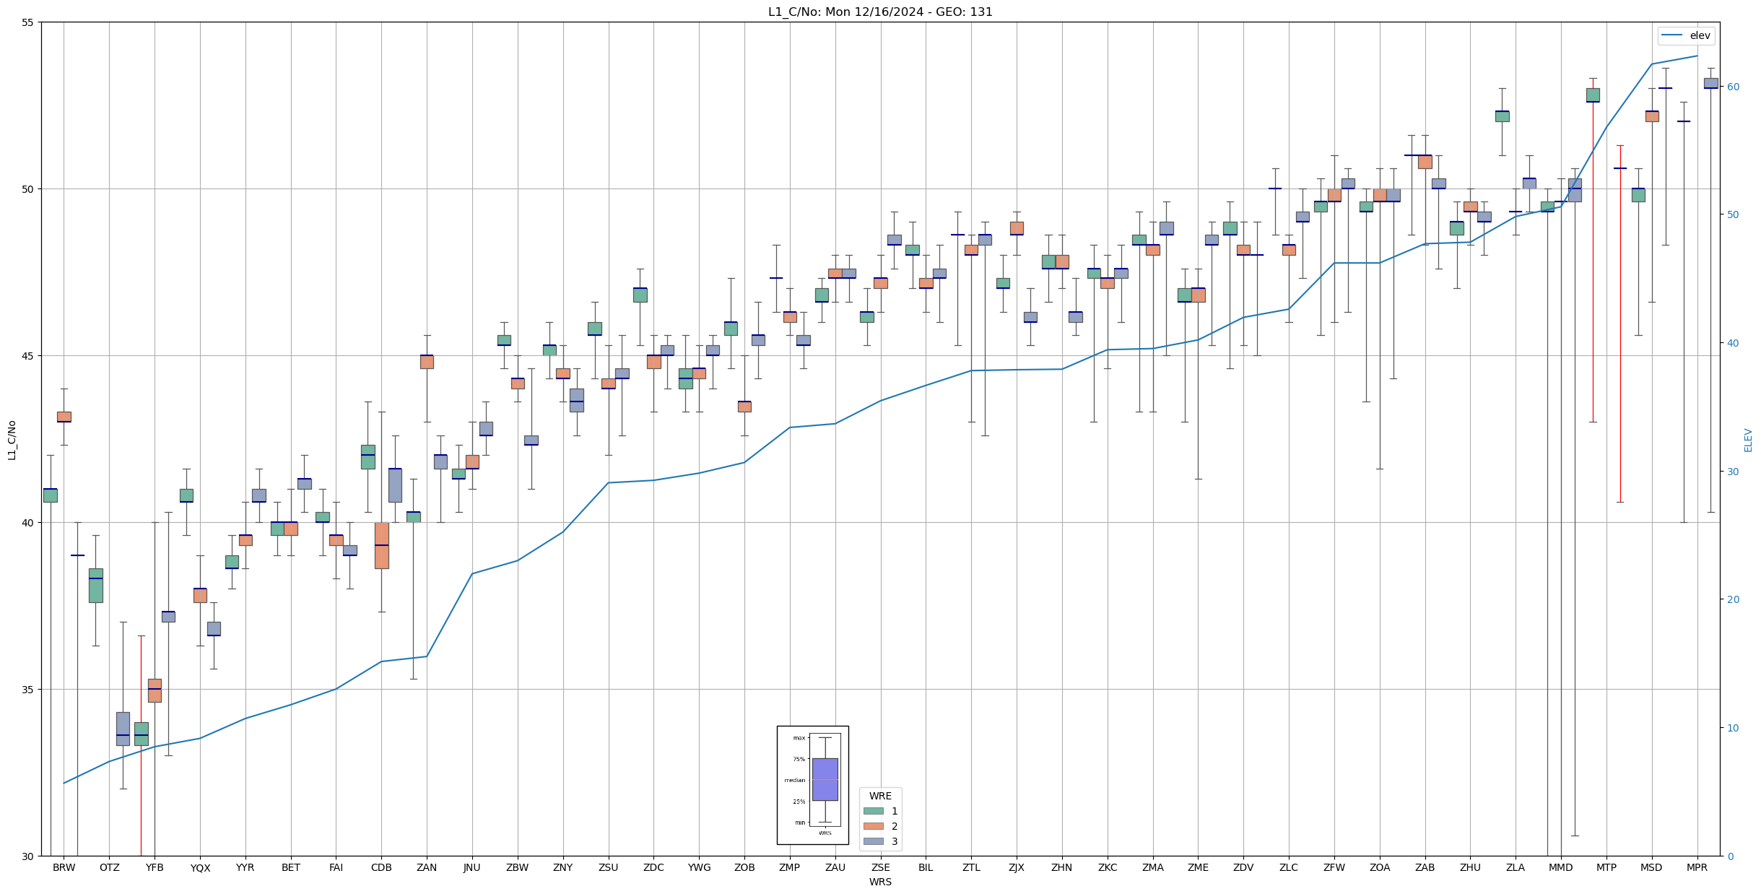Click the 55 tick on left axis

click(27, 22)
